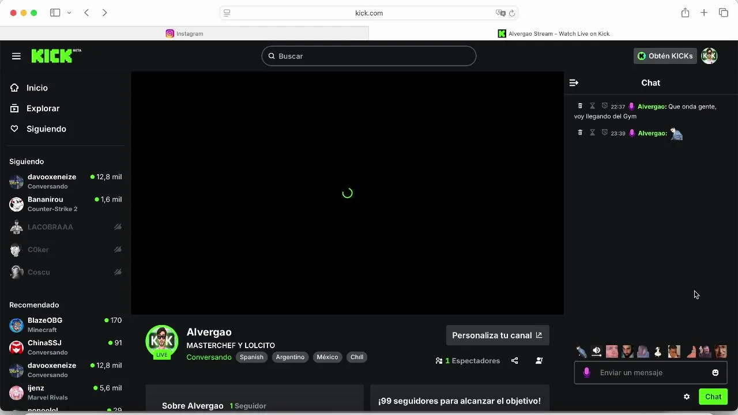The height and width of the screenshot is (415, 738).
Task: Go back in Safari history
Action: tap(86, 13)
